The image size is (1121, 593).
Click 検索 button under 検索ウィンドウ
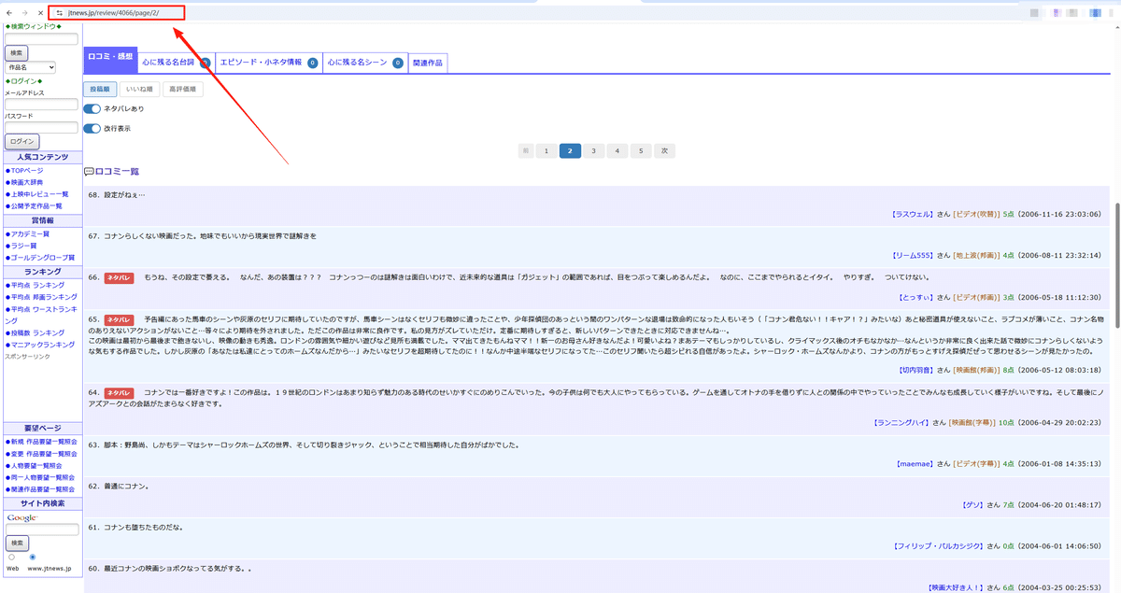pyautogui.click(x=16, y=53)
